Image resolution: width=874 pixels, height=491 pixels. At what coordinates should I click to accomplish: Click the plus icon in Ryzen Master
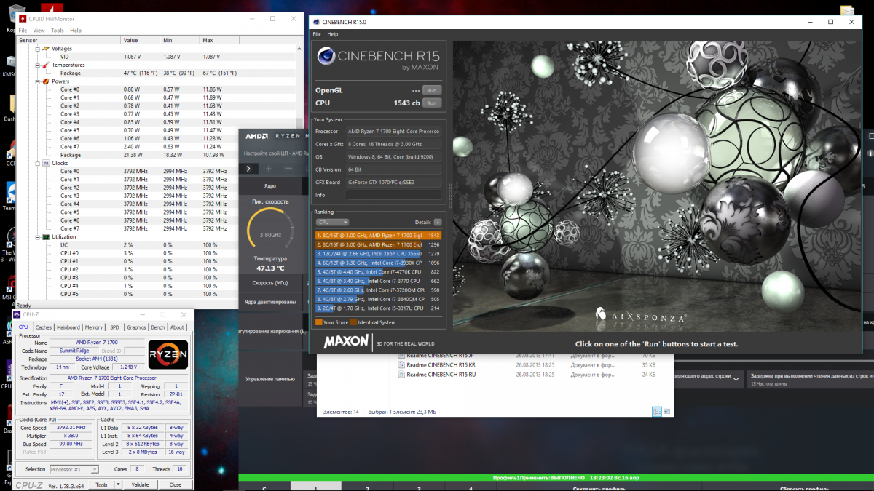pyautogui.click(x=269, y=169)
